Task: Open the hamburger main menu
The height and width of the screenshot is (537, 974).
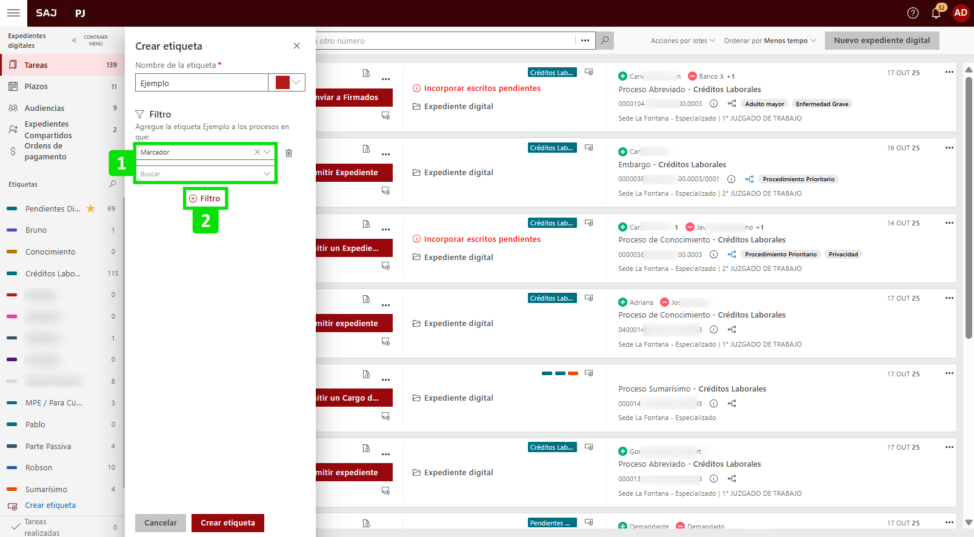Action: [13, 13]
